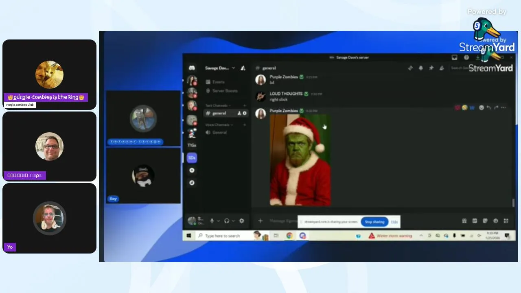This screenshot has height=293, width=521.
Task: Open more options ellipsis on message
Action: coord(503,107)
